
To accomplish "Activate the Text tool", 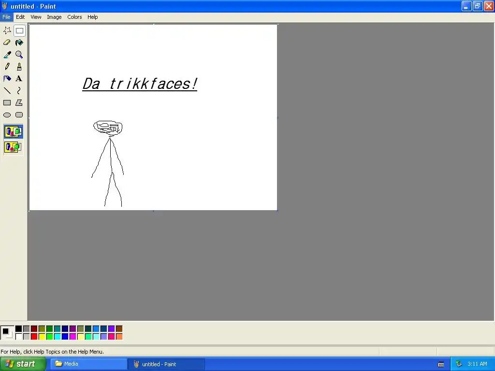I will [19, 79].
